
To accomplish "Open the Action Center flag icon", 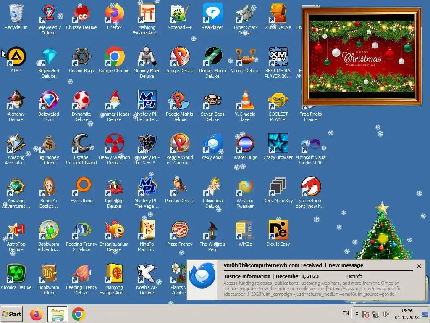I will [x=366, y=314].
